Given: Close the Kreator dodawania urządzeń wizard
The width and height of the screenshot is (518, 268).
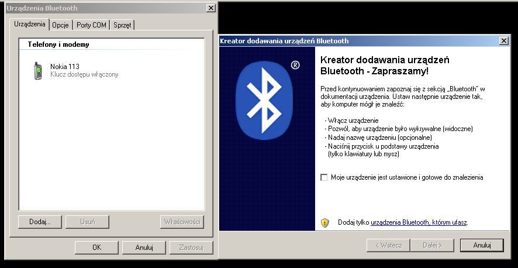Looking at the screenshot, I should coord(504,41).
